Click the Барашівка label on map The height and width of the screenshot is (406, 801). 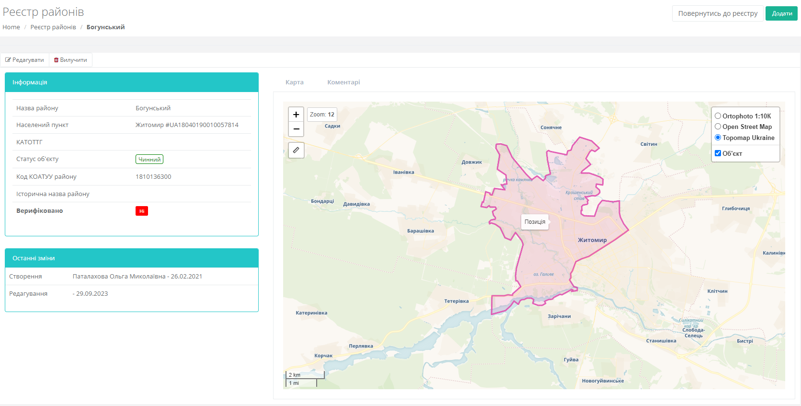(421, 231)
